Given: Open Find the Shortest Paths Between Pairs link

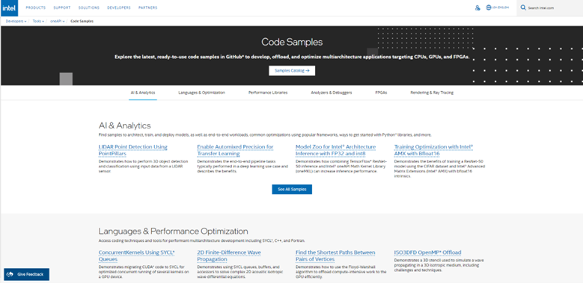Looking at the screenshot, I should tap(335, 256).
